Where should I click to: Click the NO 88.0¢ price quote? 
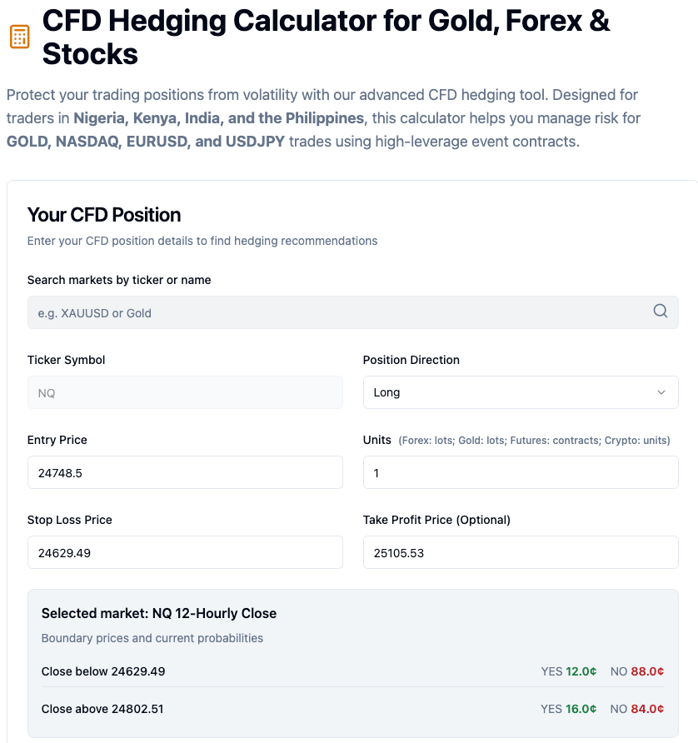pyautogui.click(x=637, y=671)
